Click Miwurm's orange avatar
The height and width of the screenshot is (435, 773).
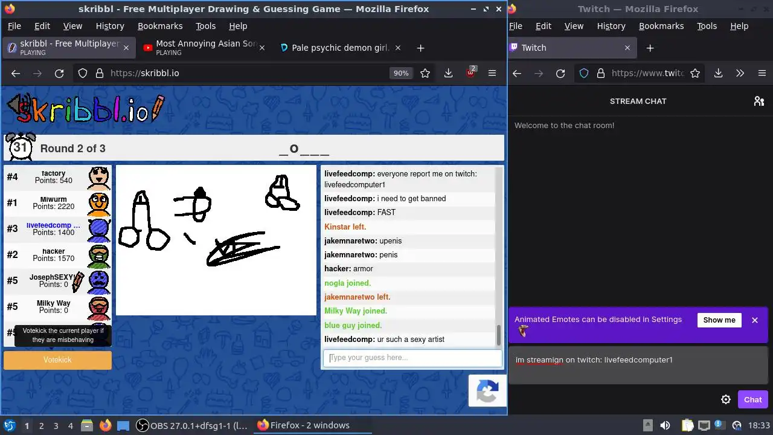(x=99, y=204)
